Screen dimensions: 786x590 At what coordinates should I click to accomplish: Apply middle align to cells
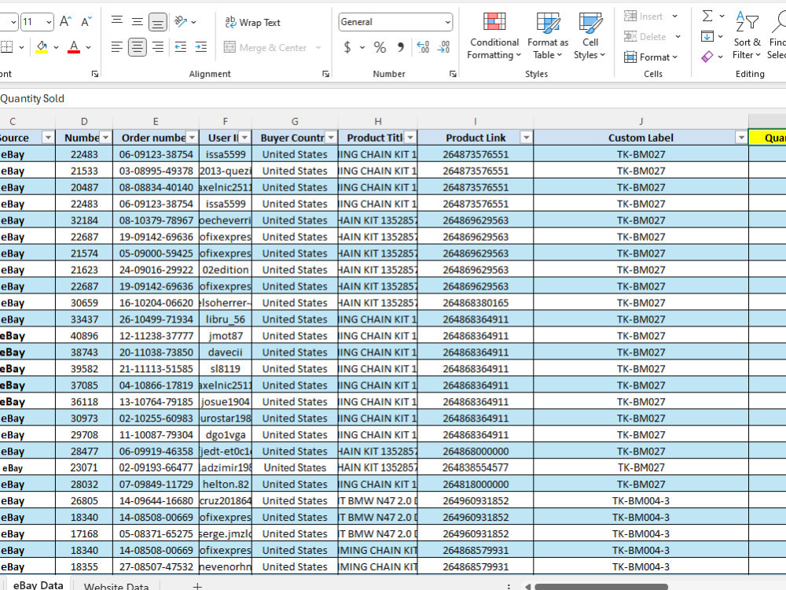[137, 21]
